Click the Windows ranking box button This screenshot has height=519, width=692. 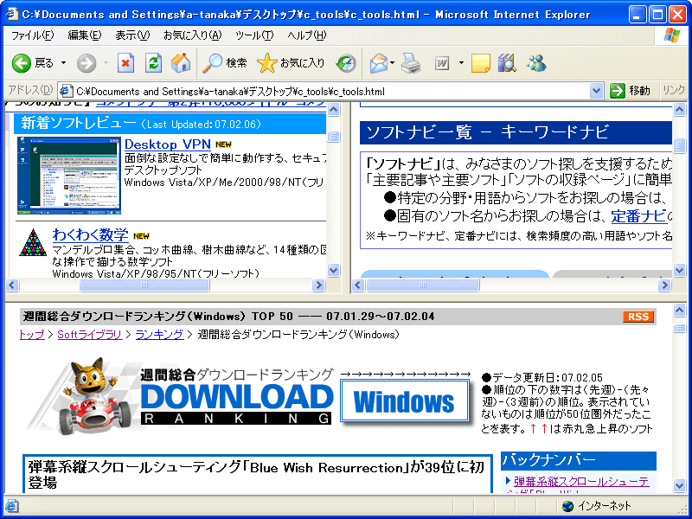(404, 401)
